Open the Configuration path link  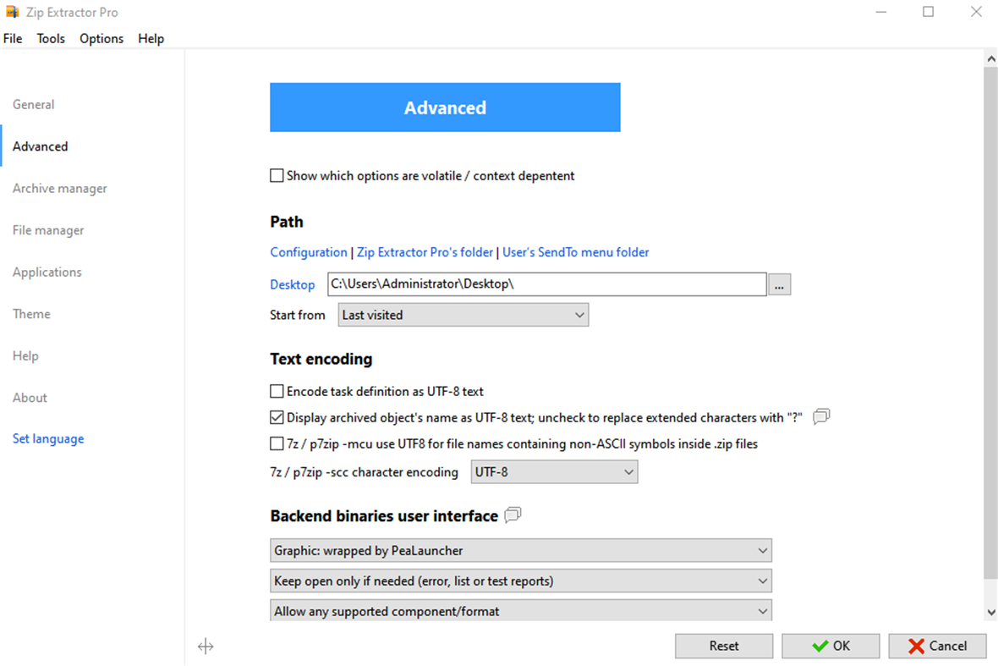pyautogui.click(x=308, y=251)
